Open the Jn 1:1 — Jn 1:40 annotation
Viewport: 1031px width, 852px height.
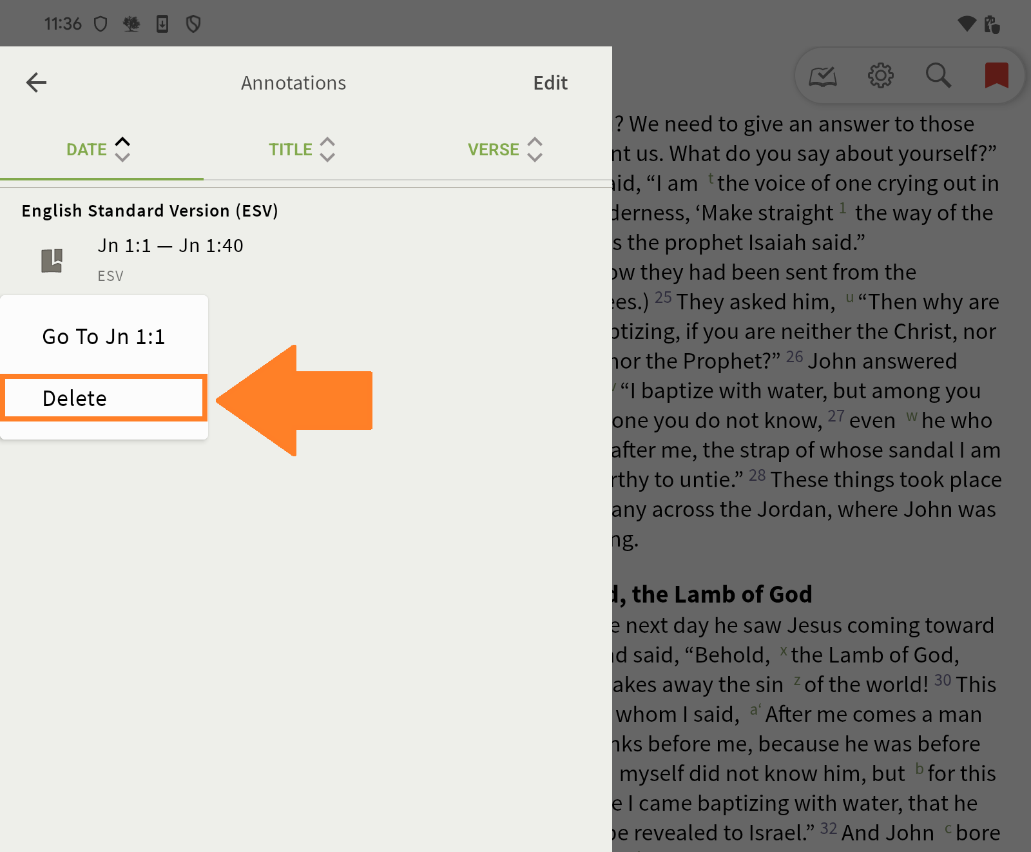tap(170, 246)
